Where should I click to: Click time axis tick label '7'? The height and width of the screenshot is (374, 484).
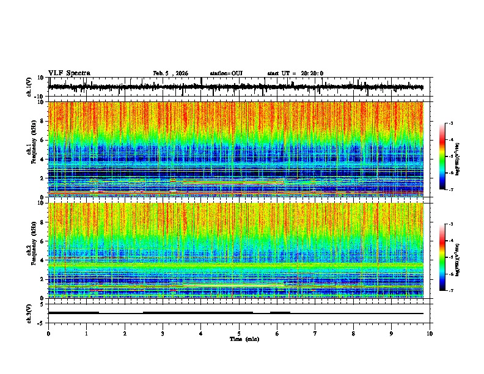315,334
